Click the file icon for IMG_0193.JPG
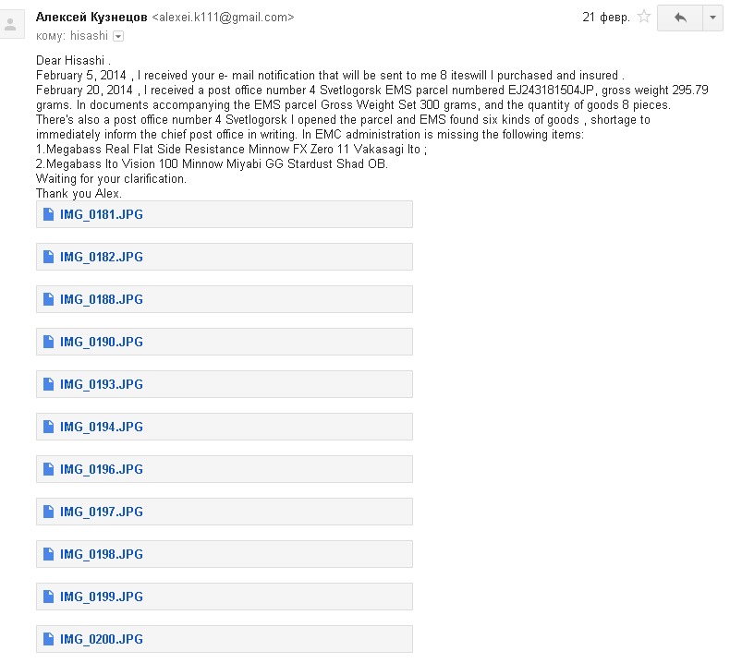 (48, 384)
